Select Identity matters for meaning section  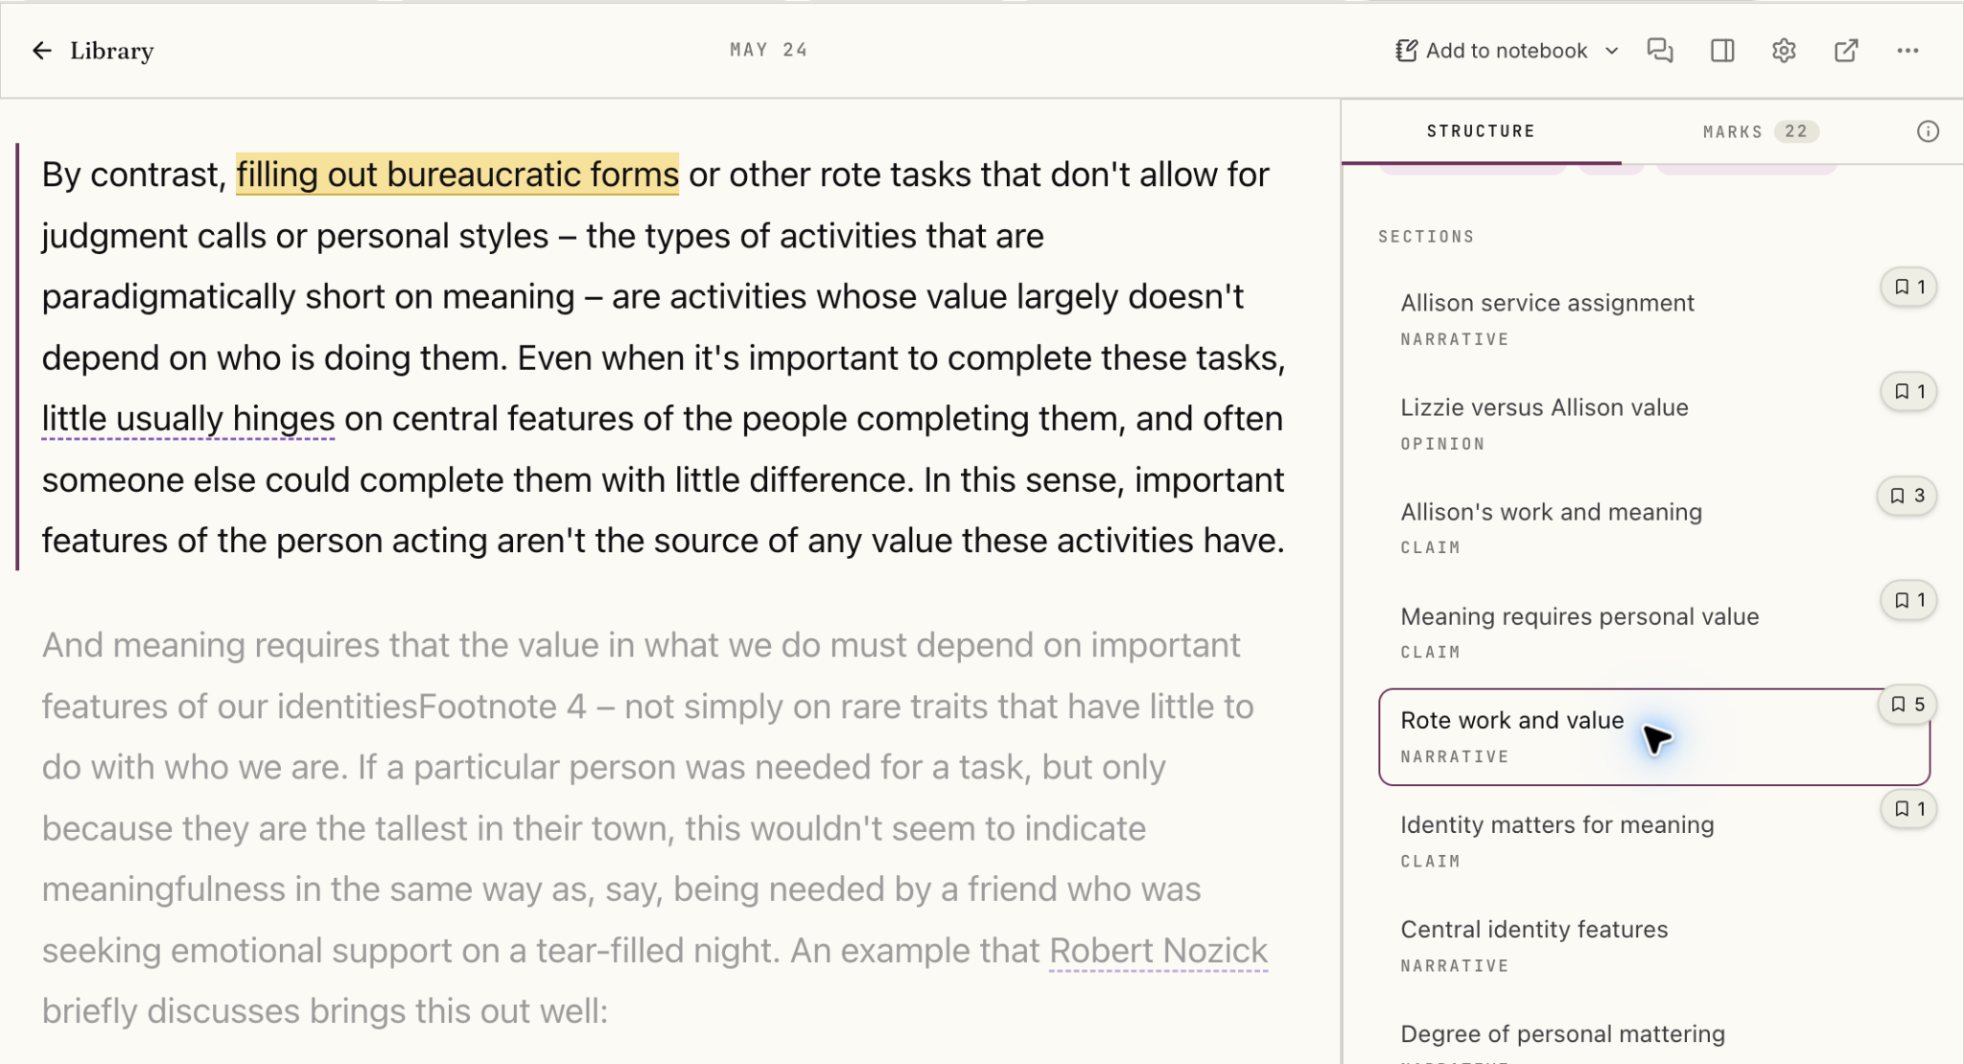pos(1654,842)
